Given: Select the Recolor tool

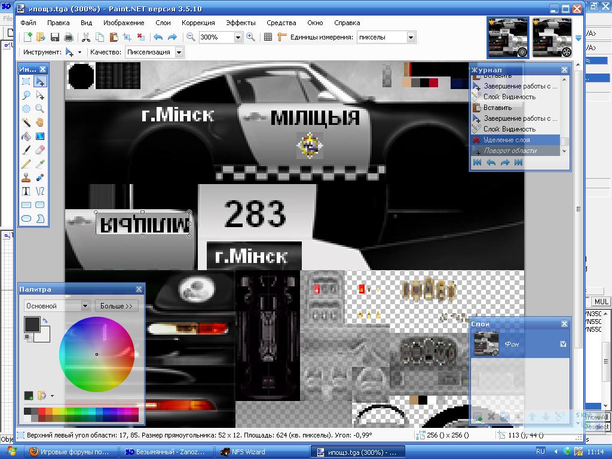Looking at the screenshot, I should 40,177.
